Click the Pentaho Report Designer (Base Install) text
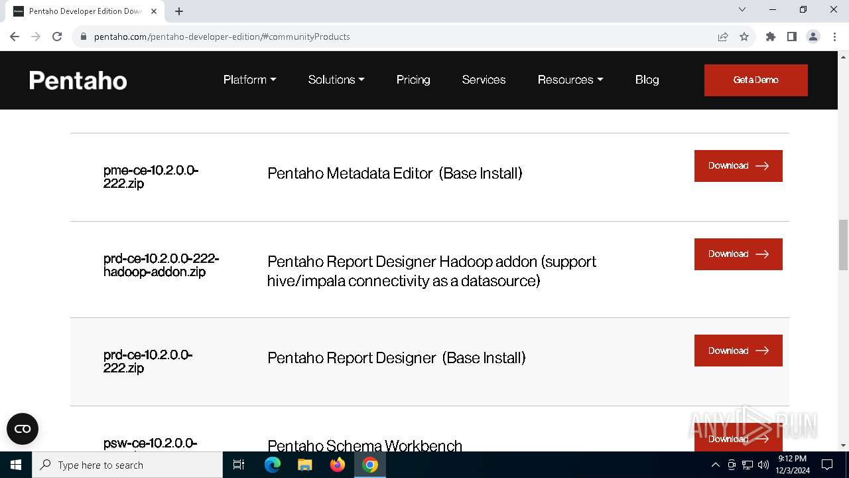This screenshot has height=478, width=849. 397,358
